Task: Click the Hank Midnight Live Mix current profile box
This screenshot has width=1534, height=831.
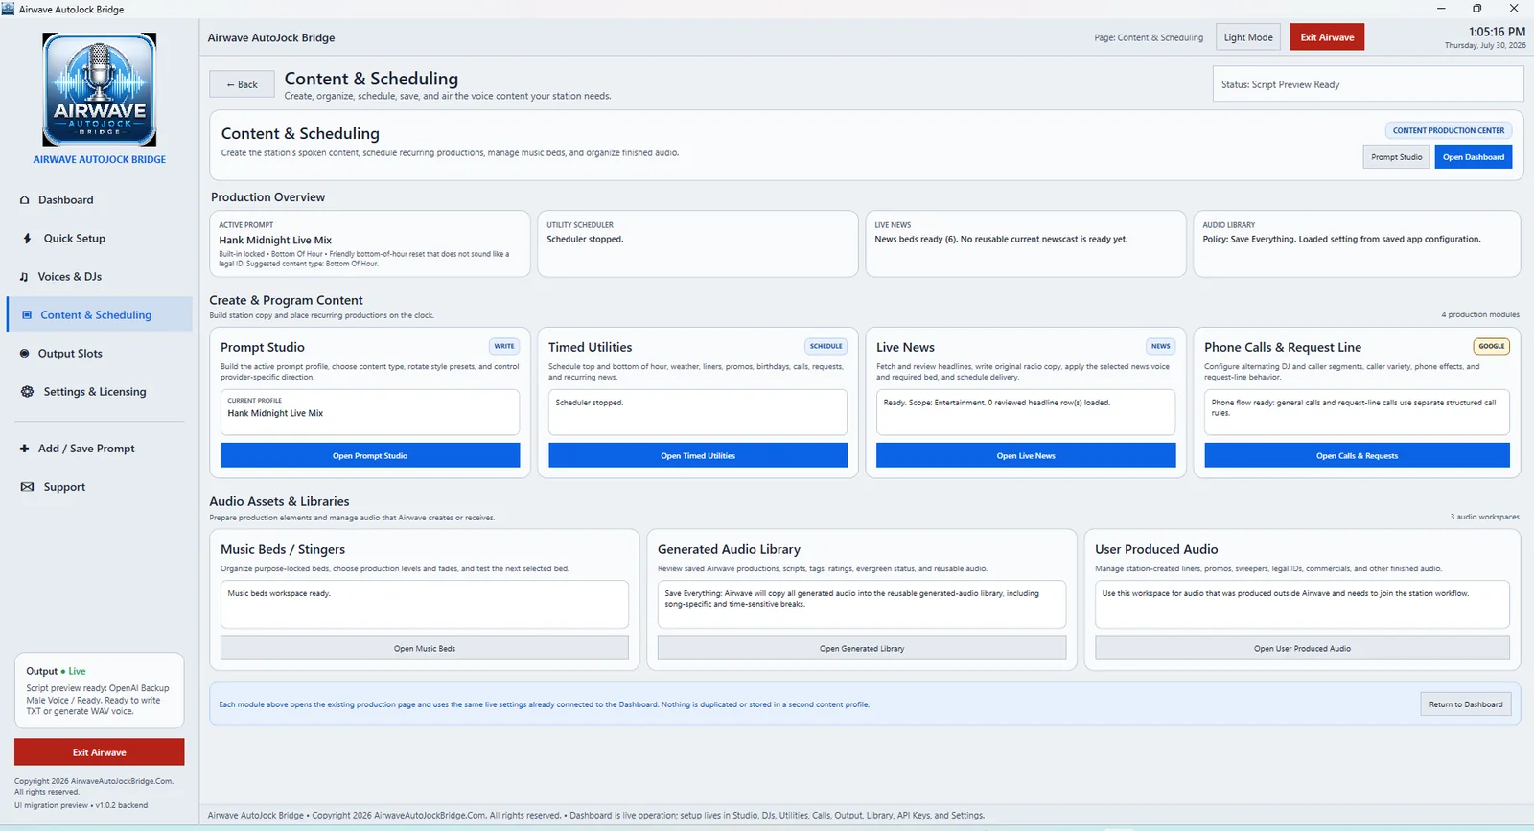Action: tap(370, 412)
